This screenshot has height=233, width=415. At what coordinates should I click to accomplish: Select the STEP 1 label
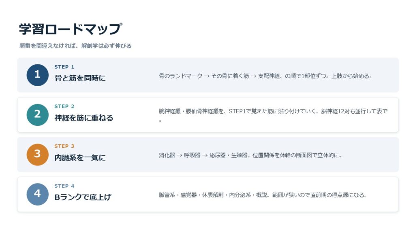(64, 67)
